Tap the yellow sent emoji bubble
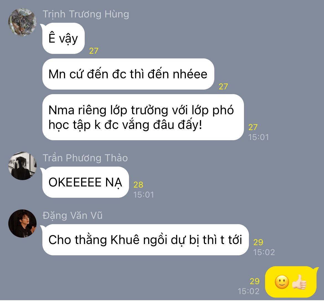This screenshot has width=324, height=301. point(291,282)
